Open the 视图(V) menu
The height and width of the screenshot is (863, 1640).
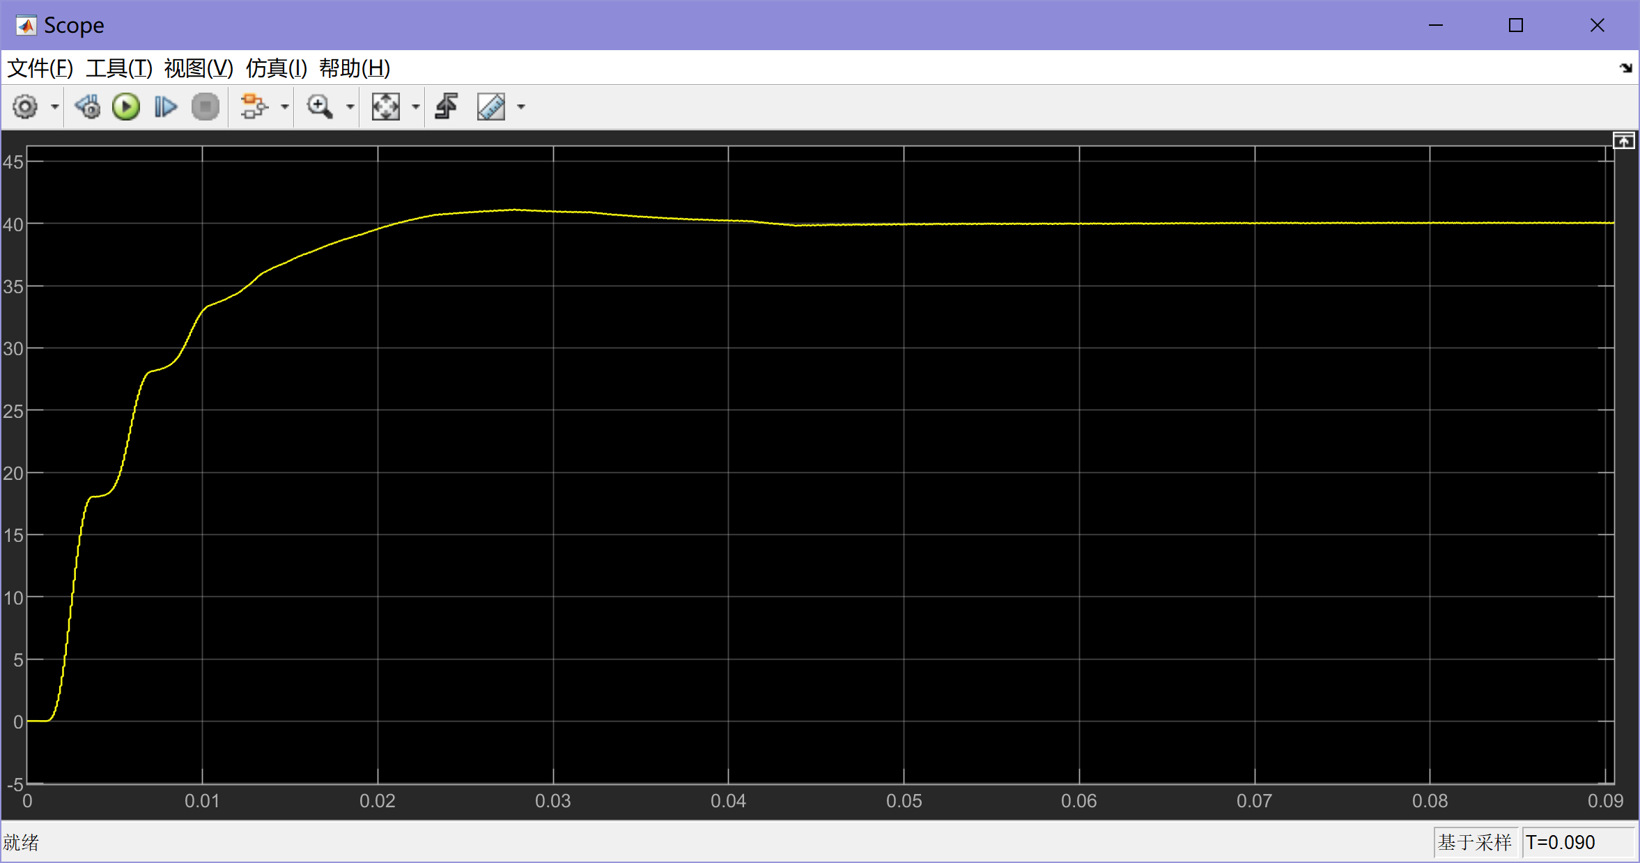pos(199,68)
